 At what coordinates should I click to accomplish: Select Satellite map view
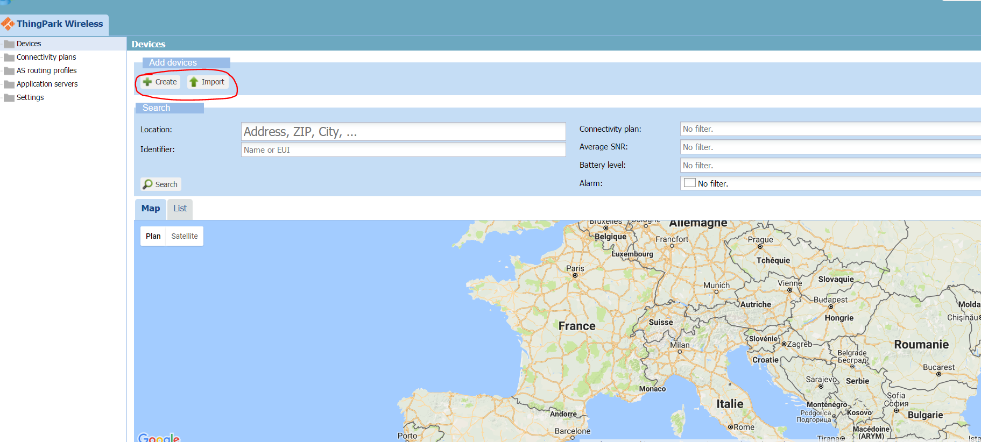(x=185, y=236)
